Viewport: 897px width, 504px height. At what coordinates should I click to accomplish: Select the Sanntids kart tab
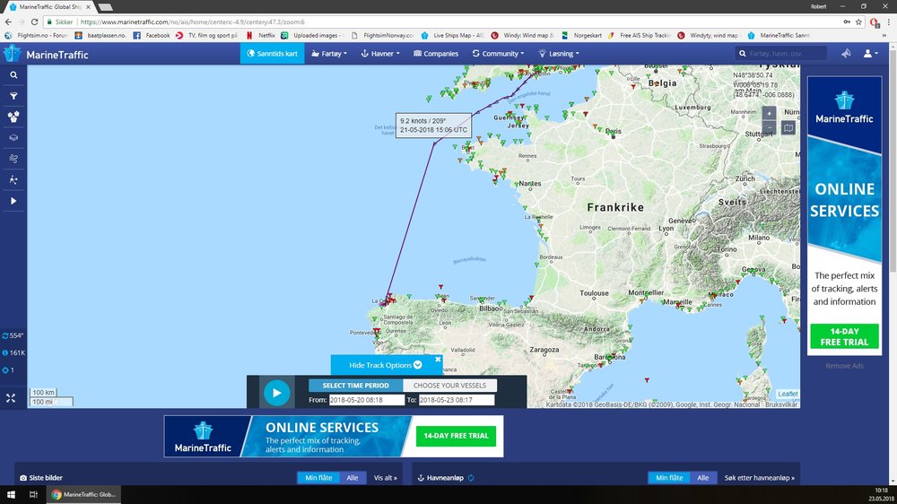[x=273, y=54]
